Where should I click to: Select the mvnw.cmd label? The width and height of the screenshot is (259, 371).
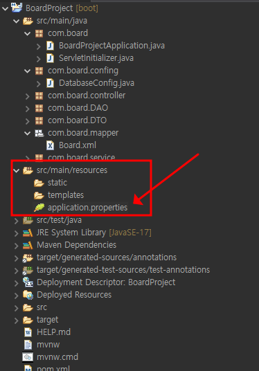[x=57, y=357]
